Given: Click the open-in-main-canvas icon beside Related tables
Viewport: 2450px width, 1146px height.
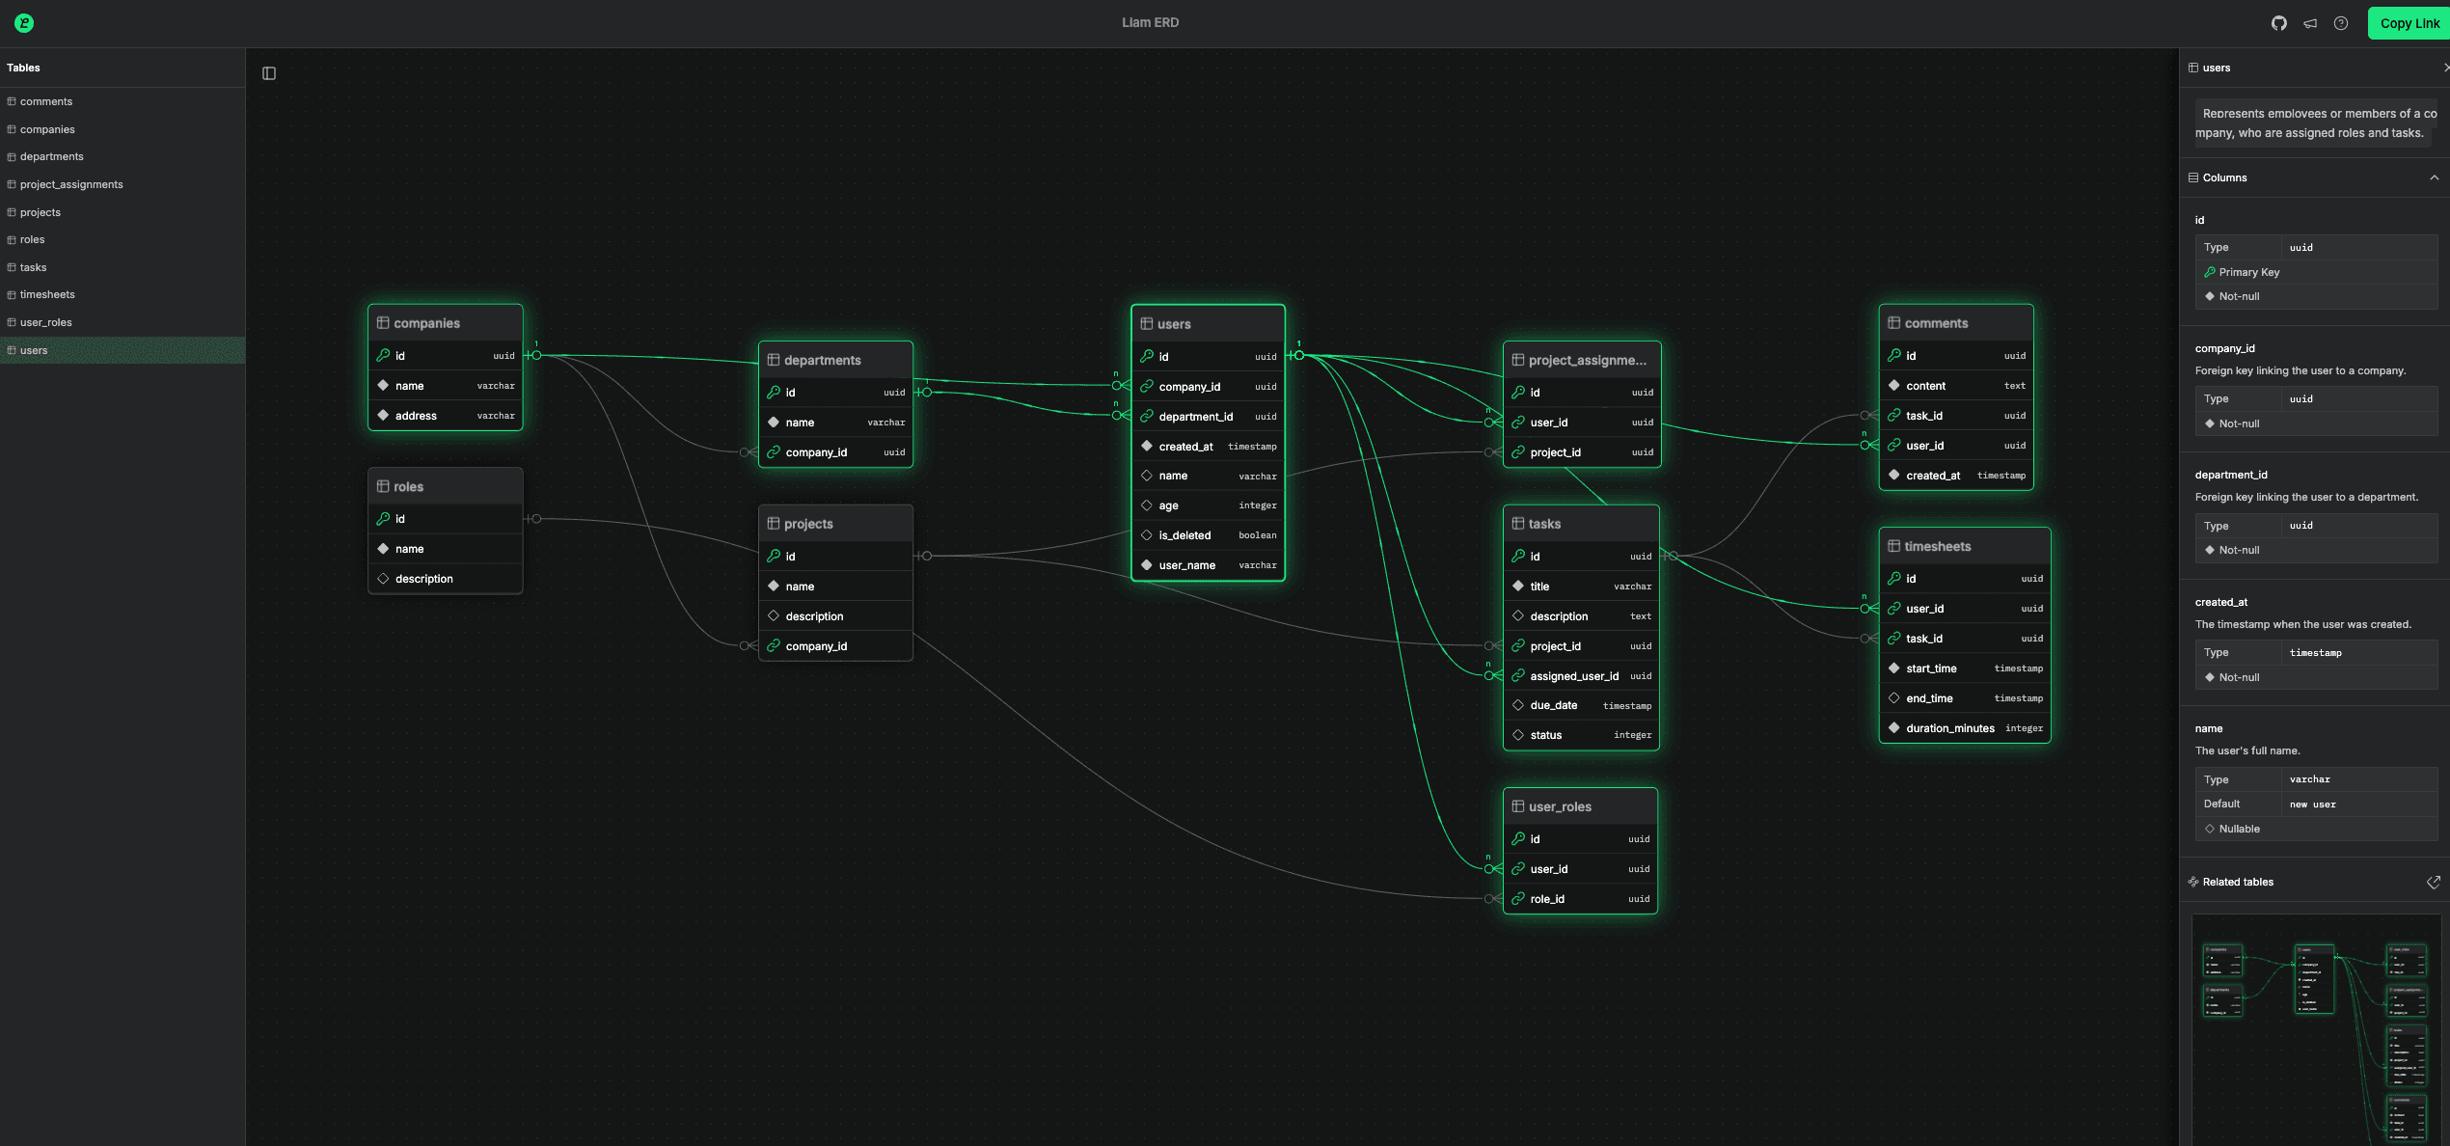Looking at the screenshot, I should pyautogui.click(x=2433, y=882).
